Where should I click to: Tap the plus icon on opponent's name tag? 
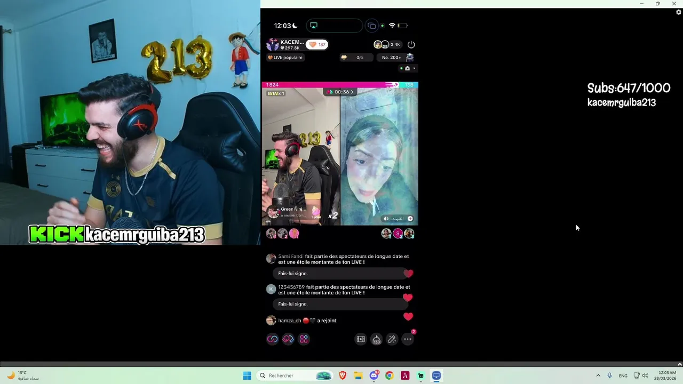coord(410,219)
